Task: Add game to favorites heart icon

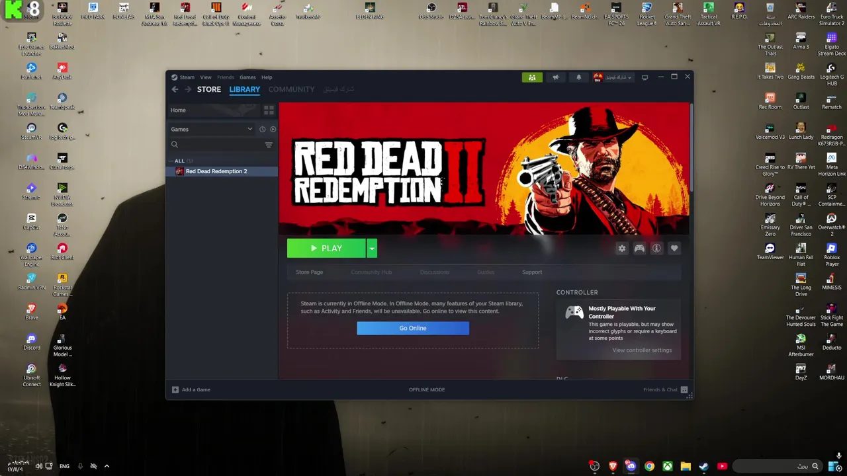Action: 674,249
